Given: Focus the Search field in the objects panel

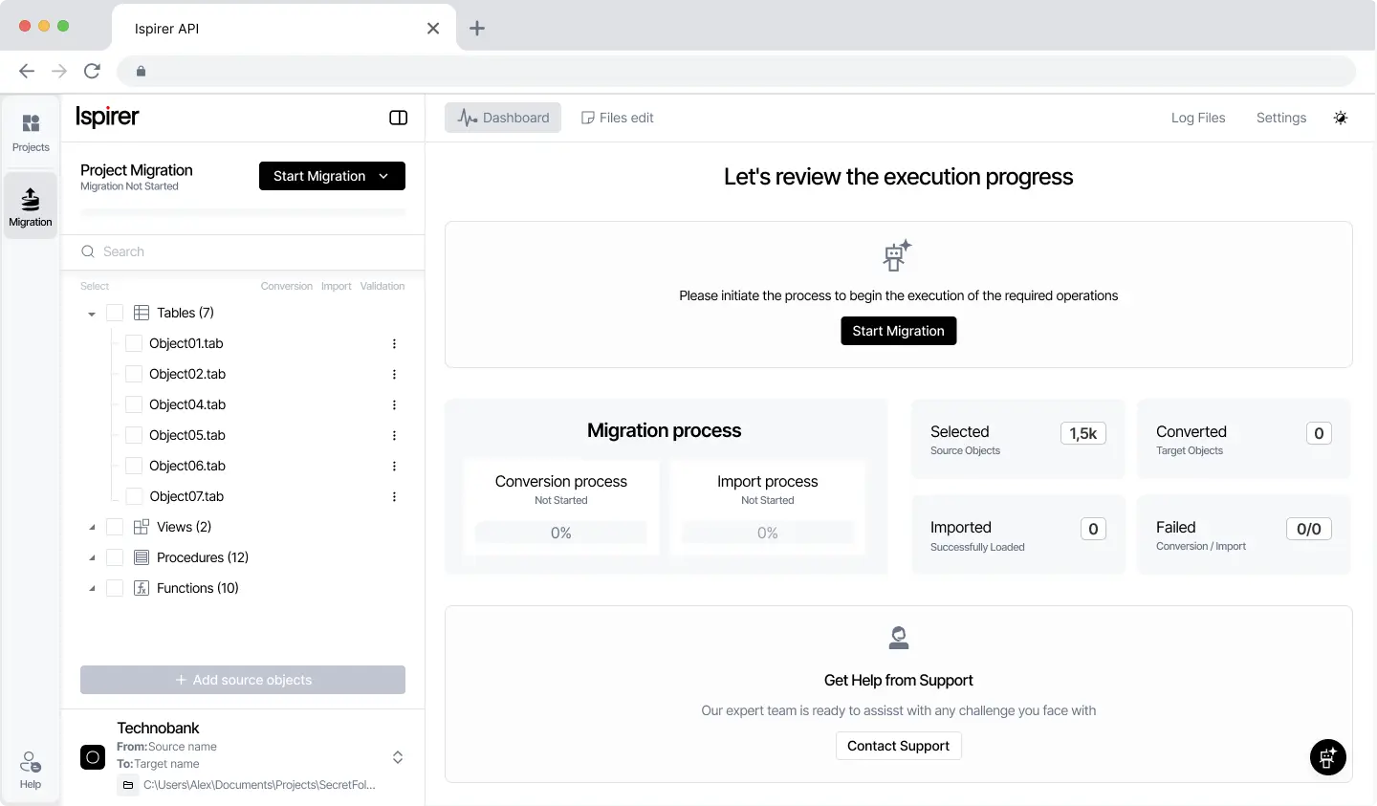Looking at the screenshot, I should (x=243, y=251).
